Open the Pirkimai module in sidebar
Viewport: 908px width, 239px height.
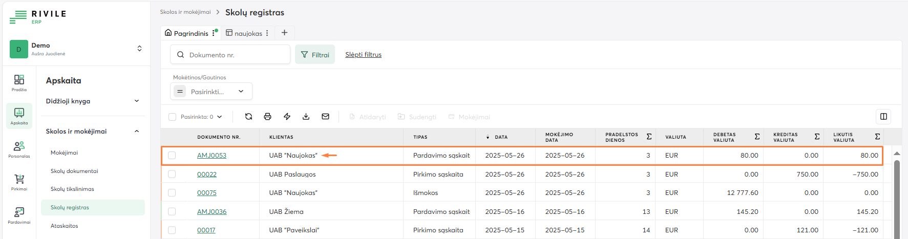19,182
